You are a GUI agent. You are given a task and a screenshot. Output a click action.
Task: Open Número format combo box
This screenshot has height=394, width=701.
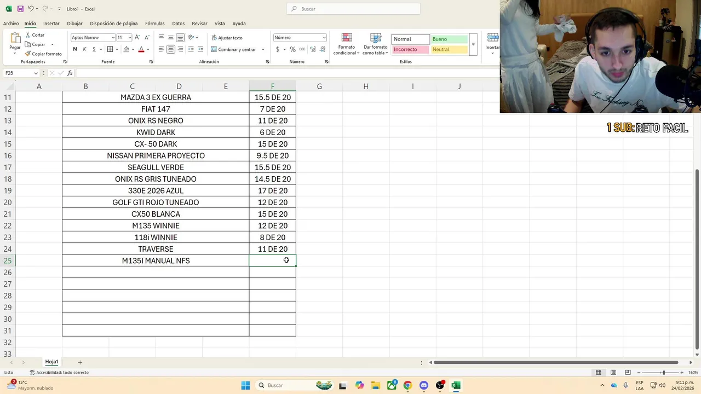[x=300, y=37]
